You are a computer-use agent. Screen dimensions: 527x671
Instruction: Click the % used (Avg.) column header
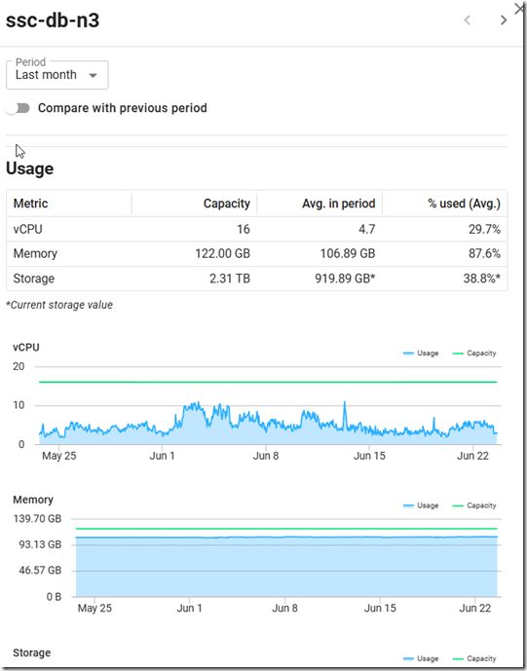click(464, 204)
